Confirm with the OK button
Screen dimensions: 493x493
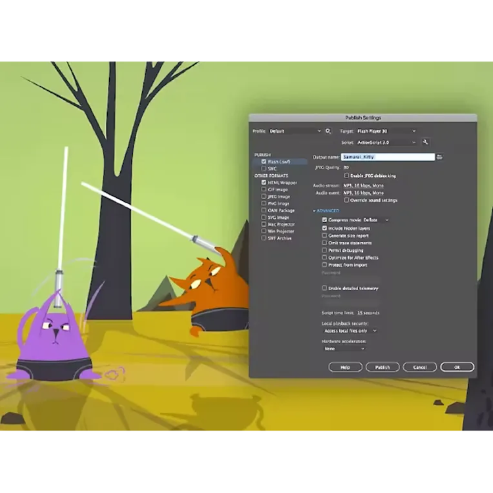pyautogui.click(x=457, y=367)
